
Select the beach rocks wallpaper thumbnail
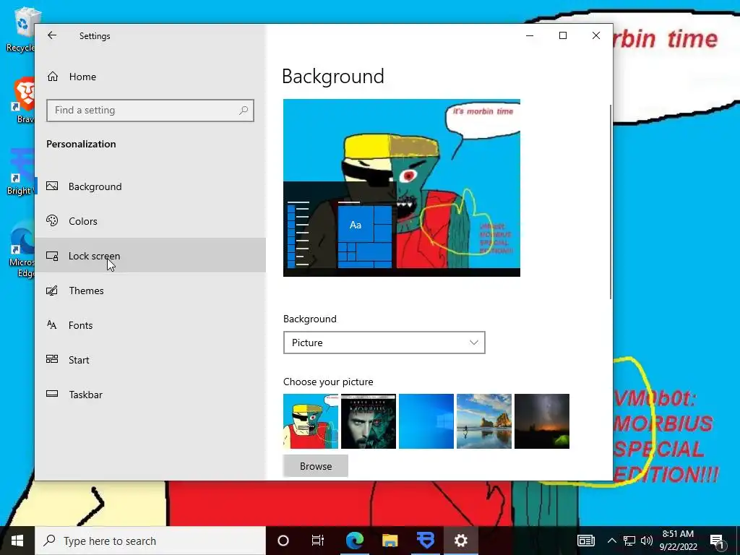[x=484, y=421]
